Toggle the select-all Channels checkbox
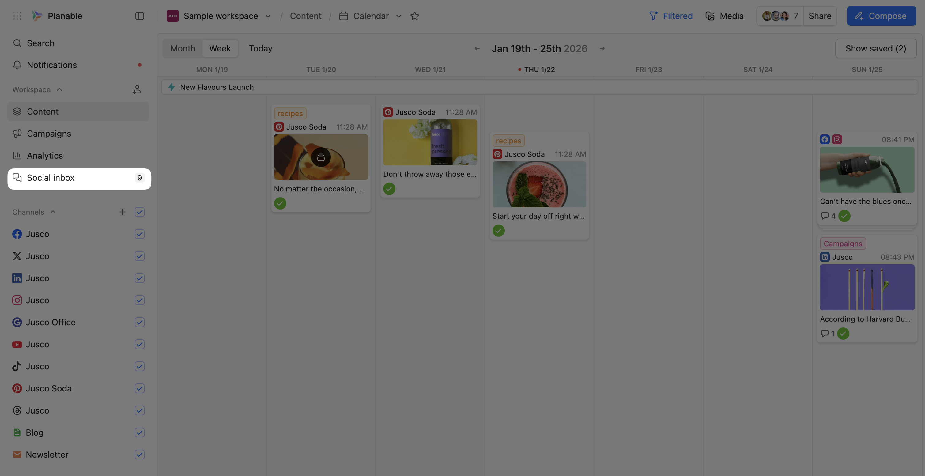The height and width of the screenshot is (476, 925). [x=139, y=212]
